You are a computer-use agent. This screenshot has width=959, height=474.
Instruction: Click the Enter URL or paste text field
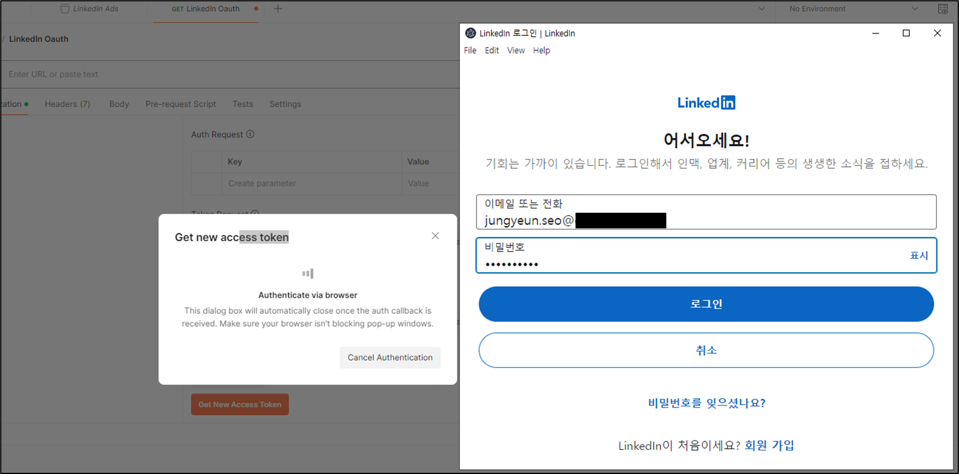click(x=231, y=74)
